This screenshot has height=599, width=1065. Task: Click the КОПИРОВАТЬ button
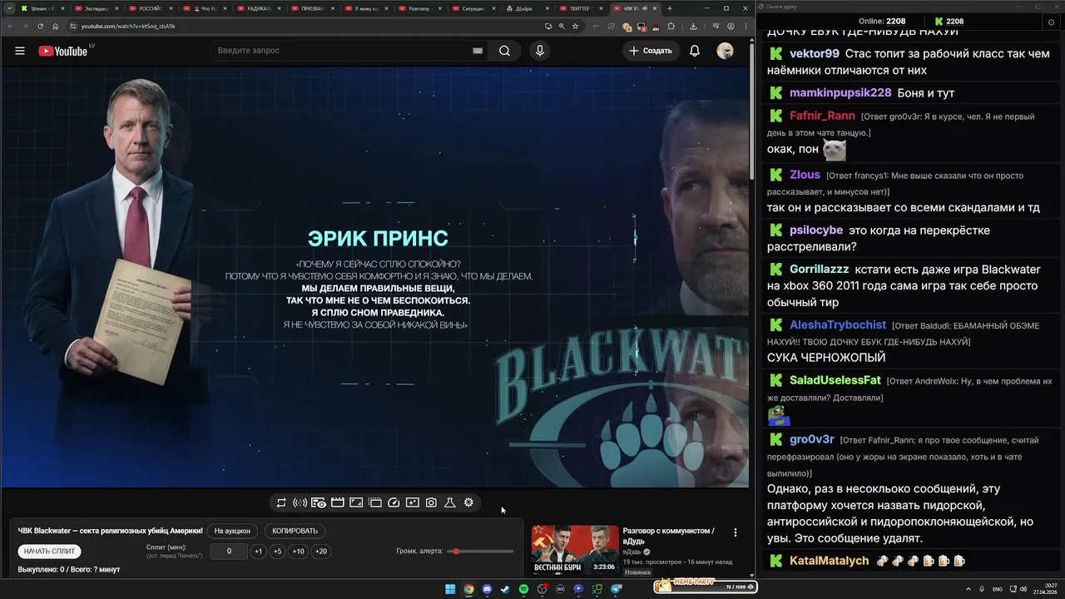295,531
